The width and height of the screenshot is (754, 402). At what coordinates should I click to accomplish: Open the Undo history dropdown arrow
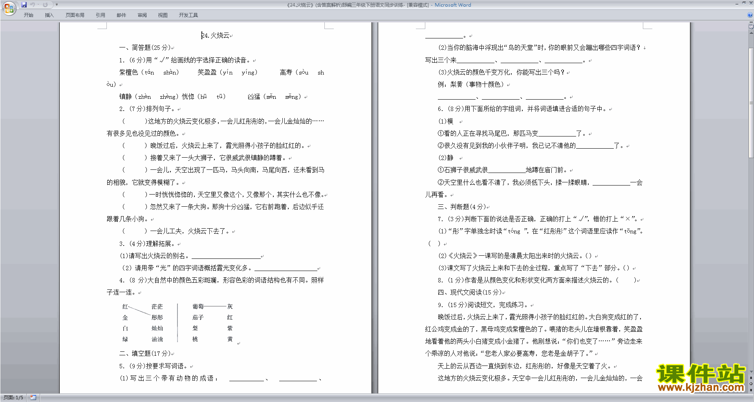[x=38, y=5]
